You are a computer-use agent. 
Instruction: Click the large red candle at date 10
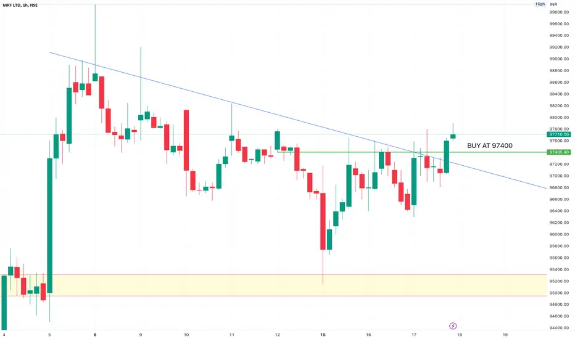(186, 140)
